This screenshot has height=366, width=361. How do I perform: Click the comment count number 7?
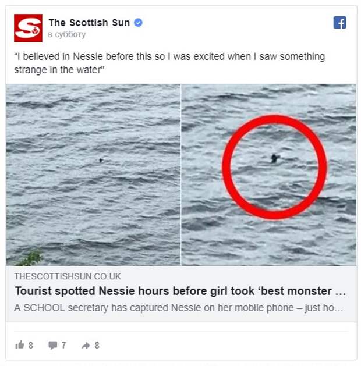pyautogui.click(x=63, y=345)
